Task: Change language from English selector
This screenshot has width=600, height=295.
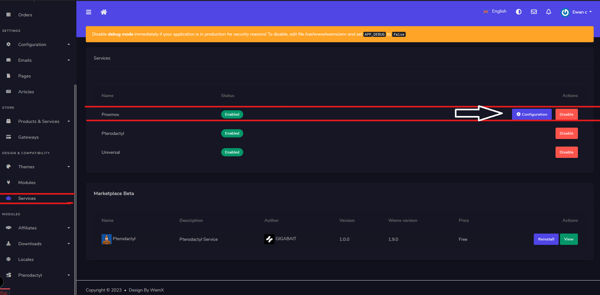Action: pyautogui.click(x=499, y=11)
